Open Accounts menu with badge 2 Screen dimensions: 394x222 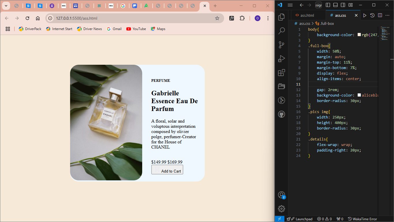[282, 195]
